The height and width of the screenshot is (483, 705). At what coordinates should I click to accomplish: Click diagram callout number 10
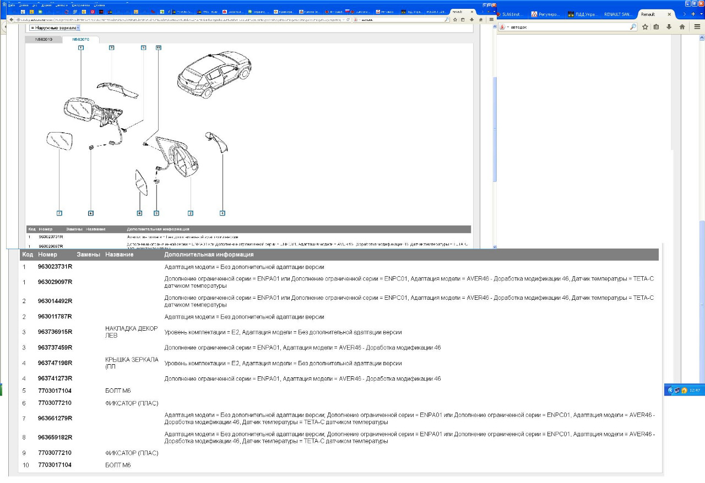[x=159, y=48]
